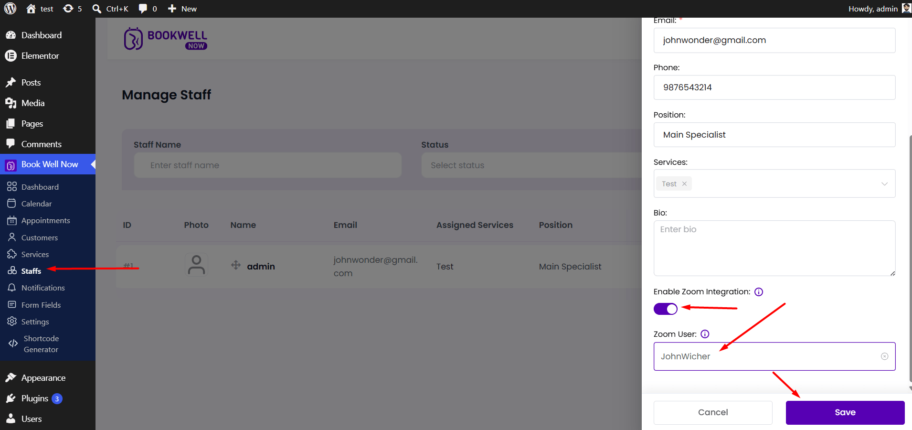Click the Howdy, admin account link

[x=873, y=9]
